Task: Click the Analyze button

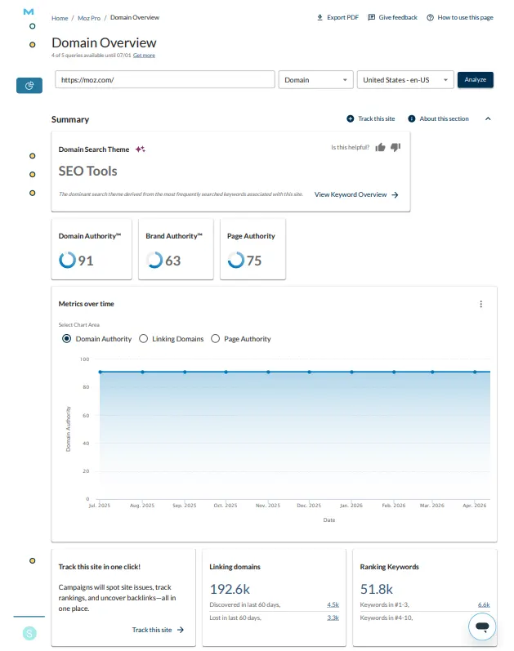Action: pos(476,80)
